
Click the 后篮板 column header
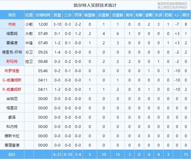coord(104,15)
